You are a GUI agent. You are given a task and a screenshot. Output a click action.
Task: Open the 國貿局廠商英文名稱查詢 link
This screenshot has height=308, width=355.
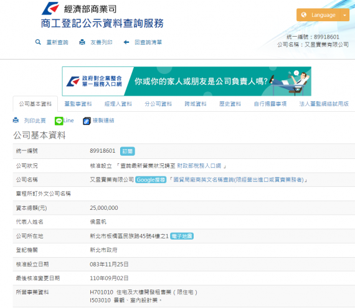coord(239,179)
